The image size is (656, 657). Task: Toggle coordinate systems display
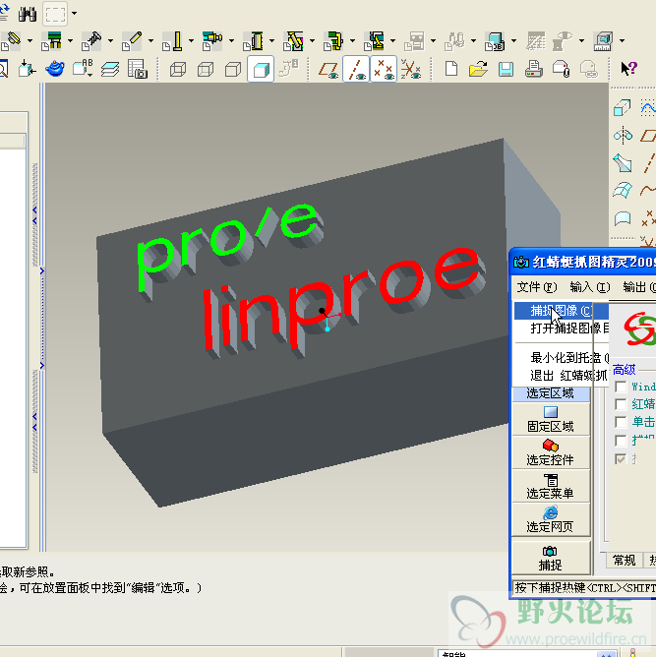tap(411, 69)
